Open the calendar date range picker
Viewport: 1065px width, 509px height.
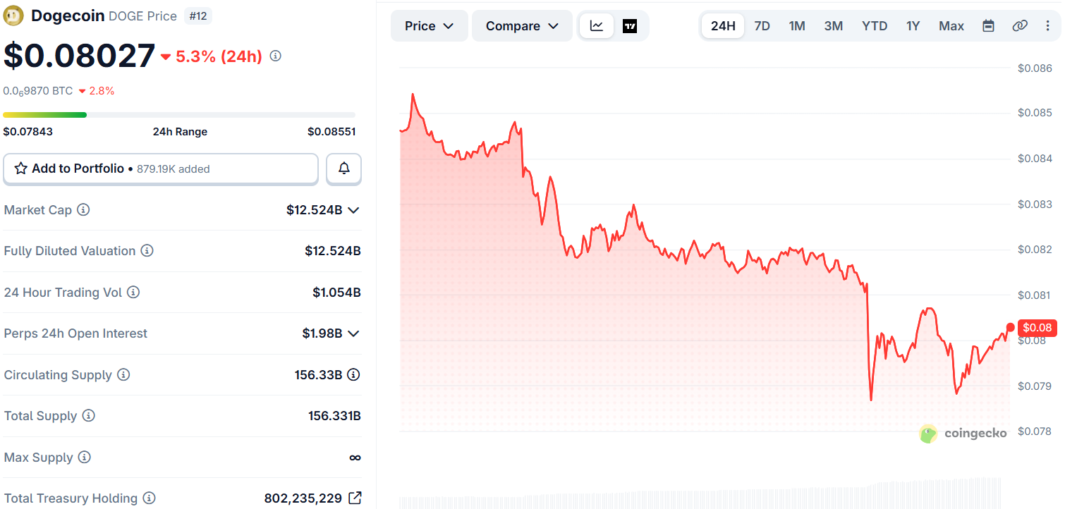tap(988, 26)
